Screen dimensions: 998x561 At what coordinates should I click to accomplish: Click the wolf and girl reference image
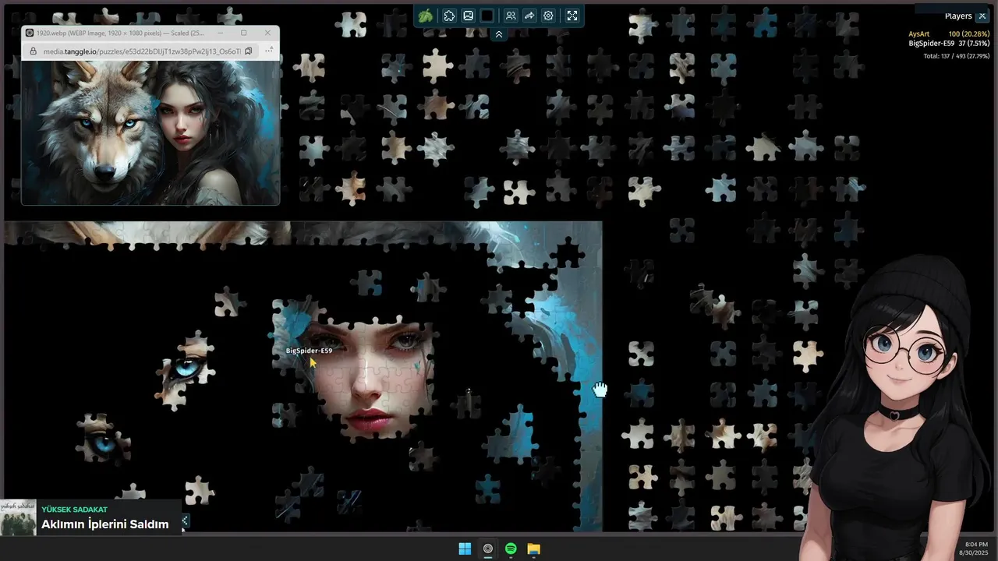click(150, 132)
